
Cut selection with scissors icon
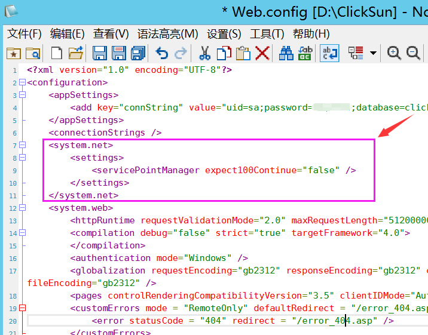coord(204,53)
